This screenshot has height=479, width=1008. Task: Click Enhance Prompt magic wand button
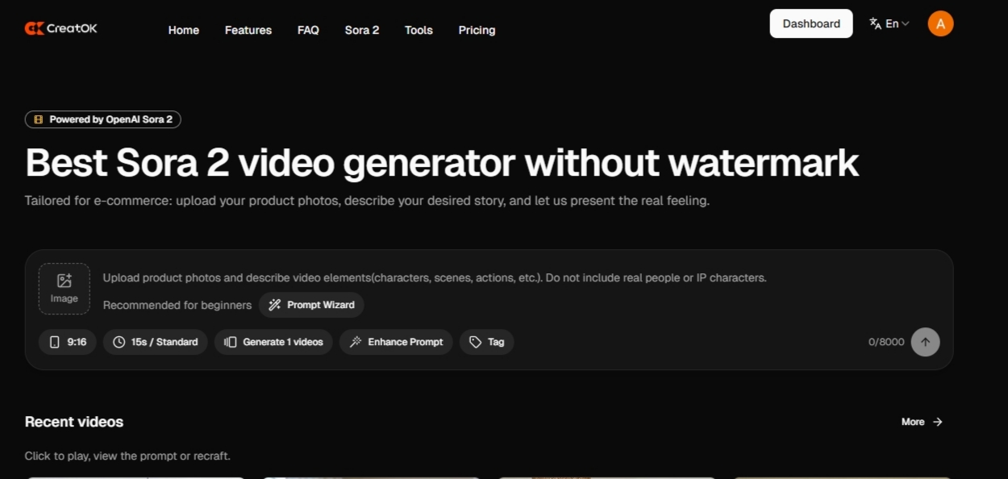click(396, 342)
